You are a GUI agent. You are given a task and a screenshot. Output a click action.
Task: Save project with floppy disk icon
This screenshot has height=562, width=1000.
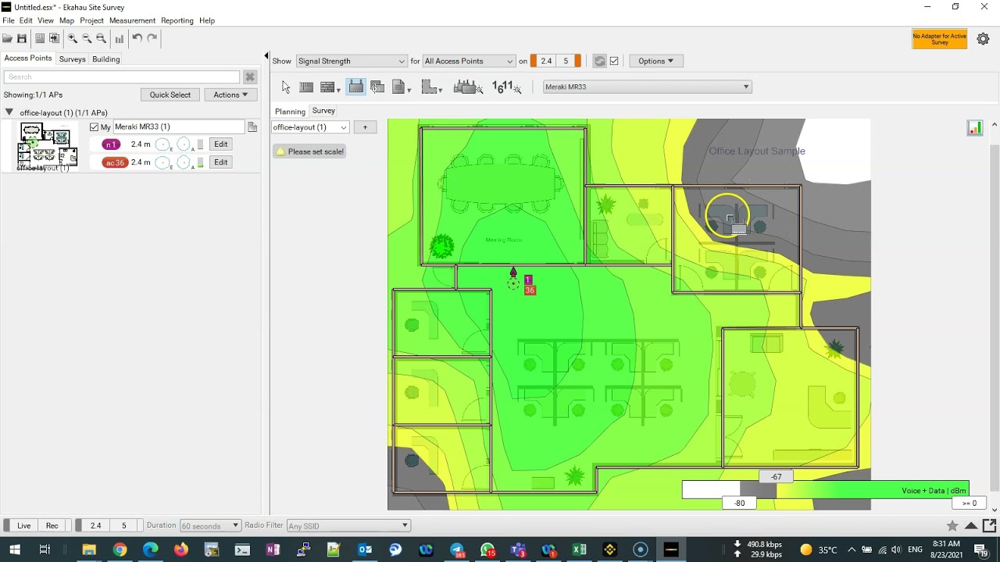(22, 38)
